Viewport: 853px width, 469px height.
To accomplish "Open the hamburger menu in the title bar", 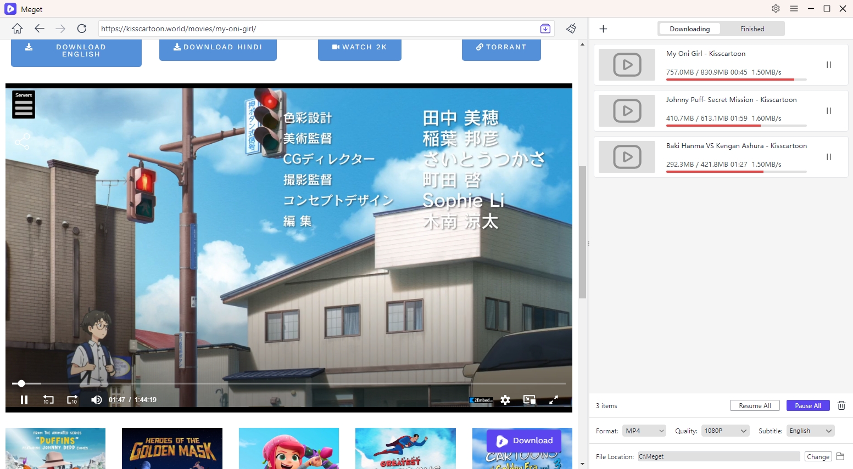I will [794, 9].
